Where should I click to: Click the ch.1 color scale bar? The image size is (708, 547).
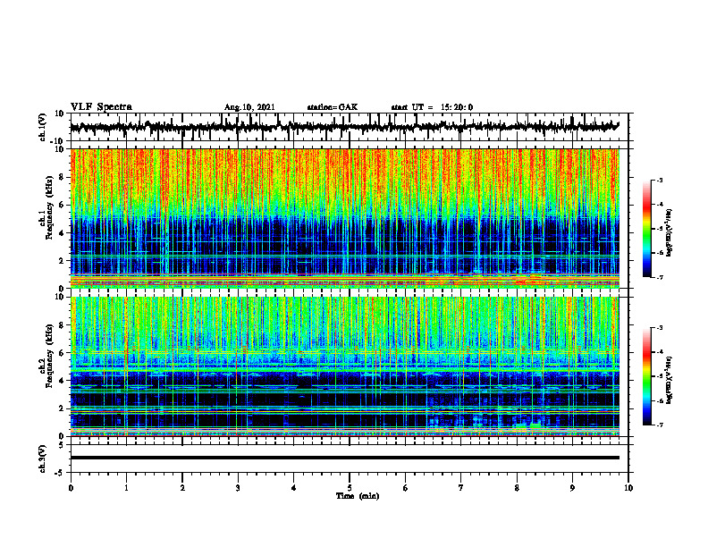(x=647, y=229)
